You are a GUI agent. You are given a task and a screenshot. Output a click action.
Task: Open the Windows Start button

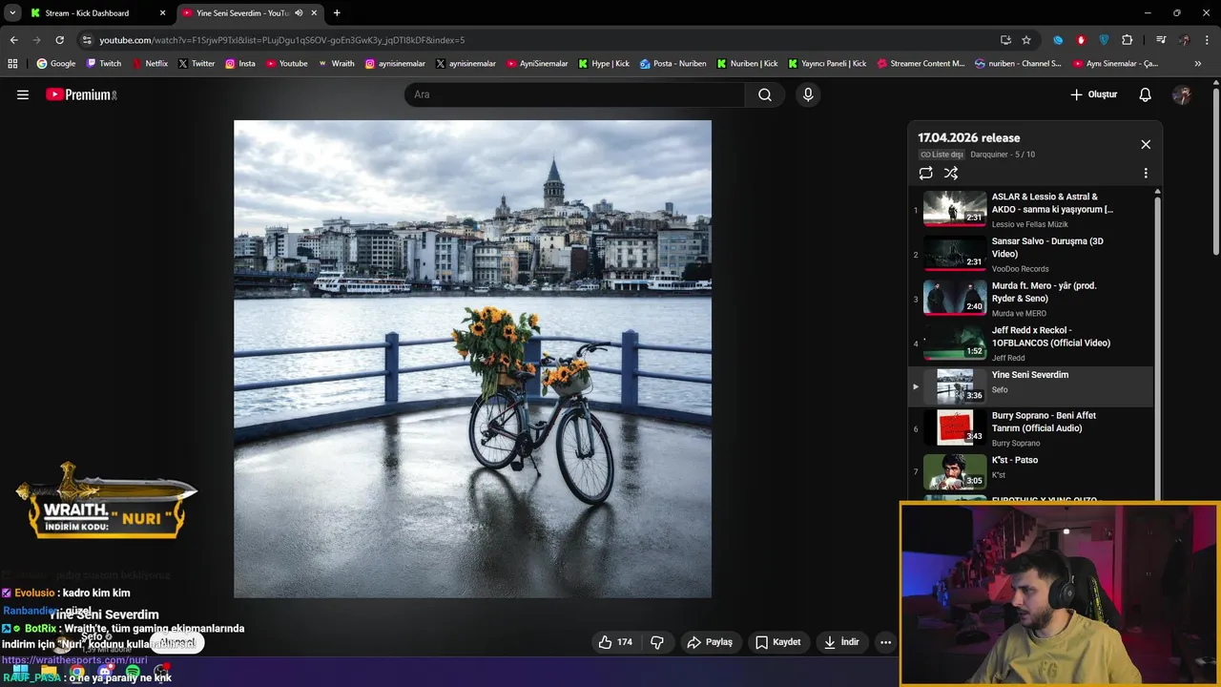click(20, 673)
